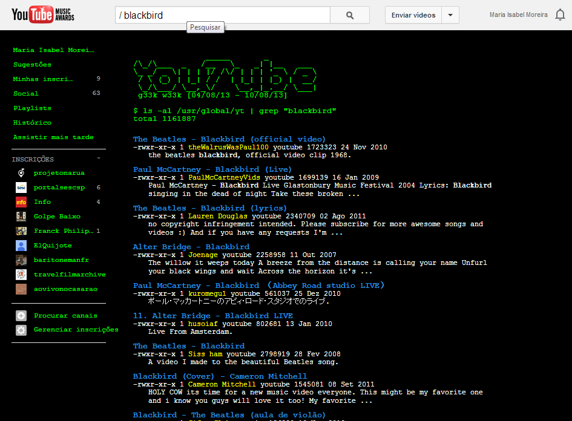Open The Beatles - Blackbird (official video)
The image size is (572, 421).
point(229,139)
